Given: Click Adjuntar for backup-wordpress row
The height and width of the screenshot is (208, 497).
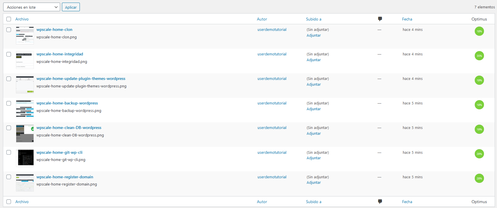Looking at the screenshot, I should click(x=314, y=109).
